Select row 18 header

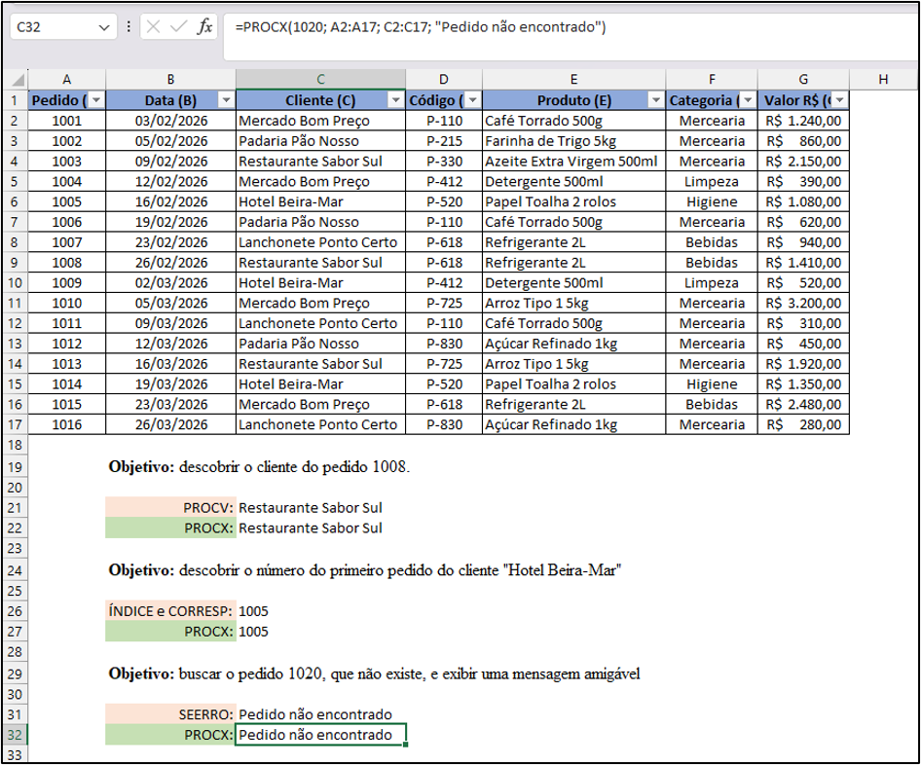tap(15, 445)
